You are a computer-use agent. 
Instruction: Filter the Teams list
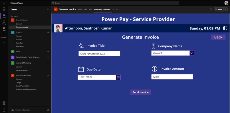pos(48,9)
